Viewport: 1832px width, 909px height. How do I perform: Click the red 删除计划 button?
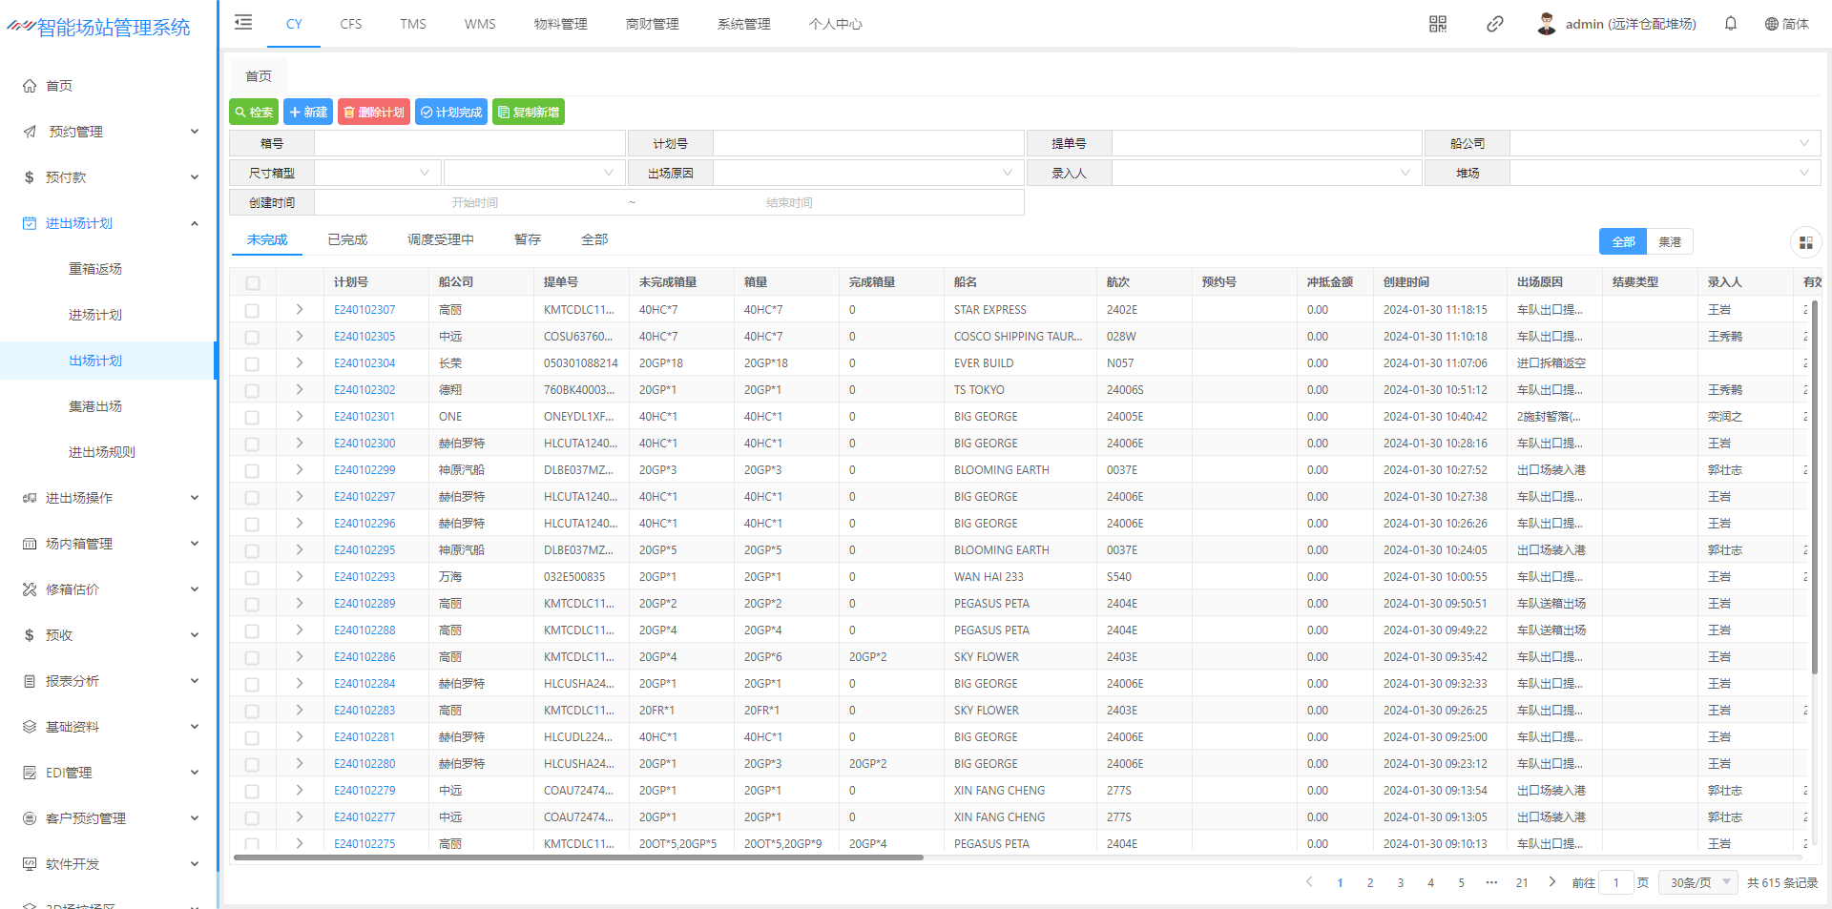click(373, 113)
